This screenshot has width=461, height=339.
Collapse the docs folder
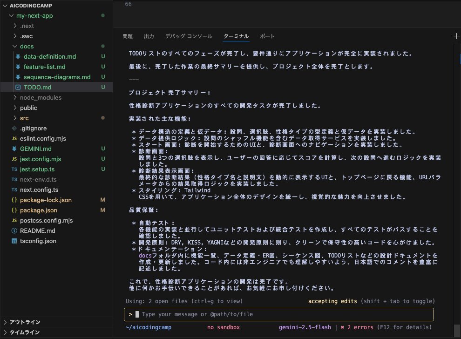coord(15,46)
